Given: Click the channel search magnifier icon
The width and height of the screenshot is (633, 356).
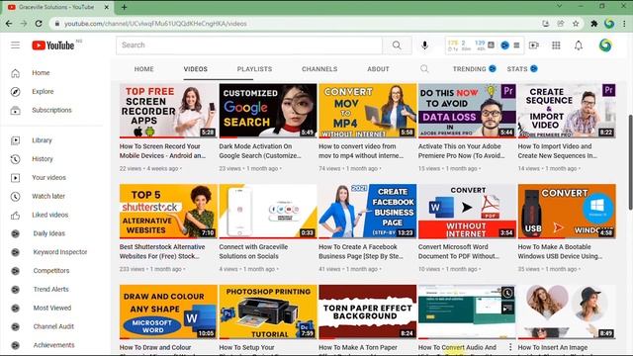Looking at the screenshot, I should pyautogui.click(x=424, y=69).
